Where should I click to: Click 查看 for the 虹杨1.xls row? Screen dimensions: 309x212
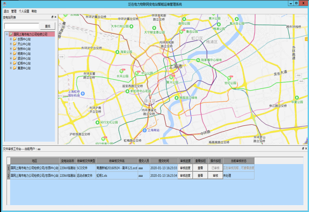click(x=200, y=175)
